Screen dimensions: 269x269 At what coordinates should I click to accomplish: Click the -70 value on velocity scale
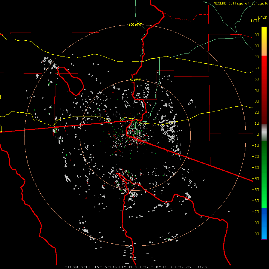point(256,212)
